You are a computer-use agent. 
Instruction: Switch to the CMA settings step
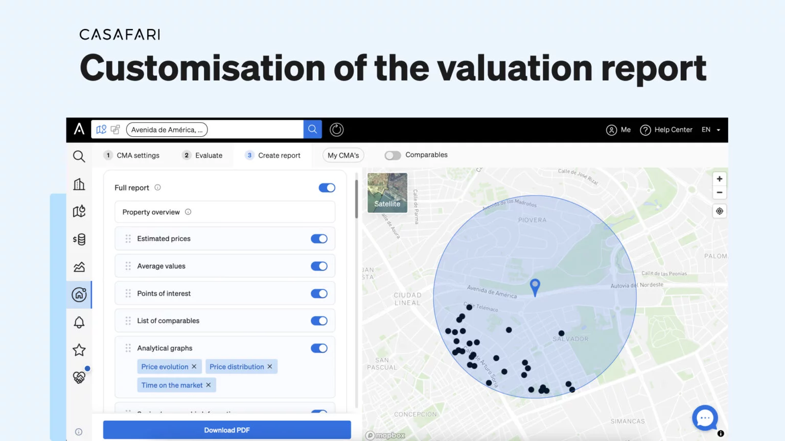pyautogui.click(x=132, y=155)
